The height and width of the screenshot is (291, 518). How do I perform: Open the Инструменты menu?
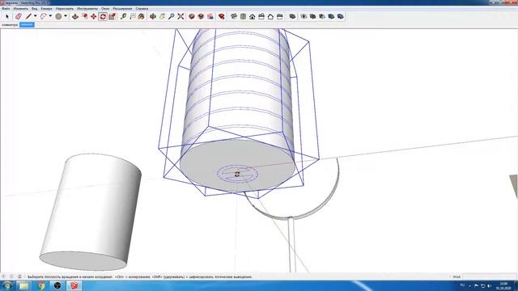coord(87,9)
